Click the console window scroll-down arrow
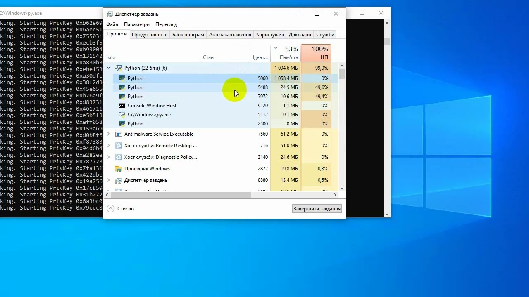Viewport: 529px width, 297px height. pos(387,214)
